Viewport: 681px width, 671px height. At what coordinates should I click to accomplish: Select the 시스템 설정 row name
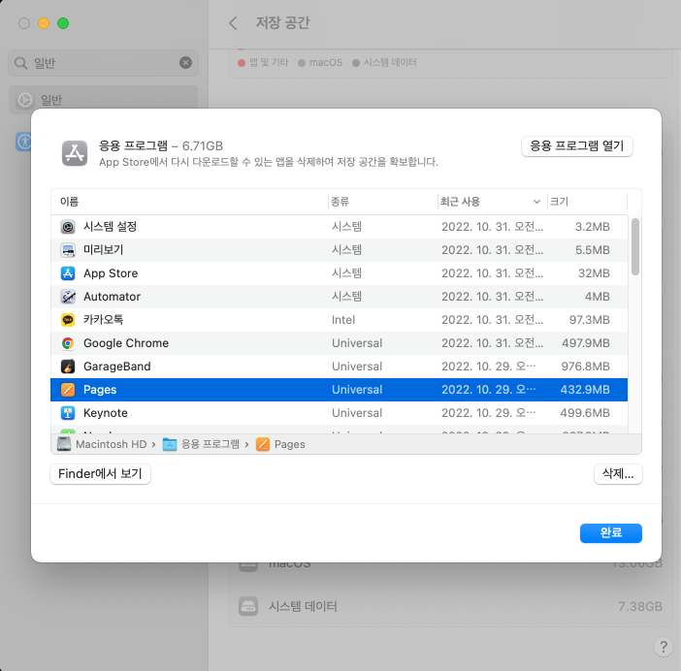click(111, 227)
